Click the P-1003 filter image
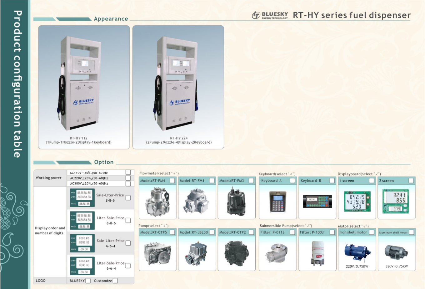The height and width of the screenshot is (289, 425). click(318, 253)
